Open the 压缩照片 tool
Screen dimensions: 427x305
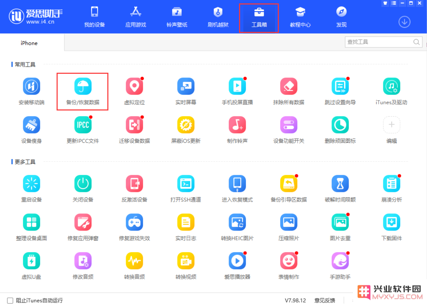click(289, 227)
